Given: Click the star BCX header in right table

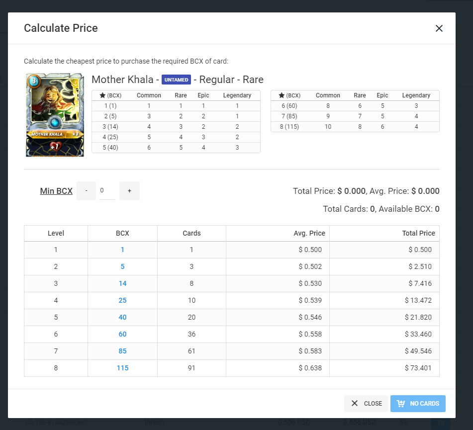Looking at the screenshot, I should coord(289,95).
